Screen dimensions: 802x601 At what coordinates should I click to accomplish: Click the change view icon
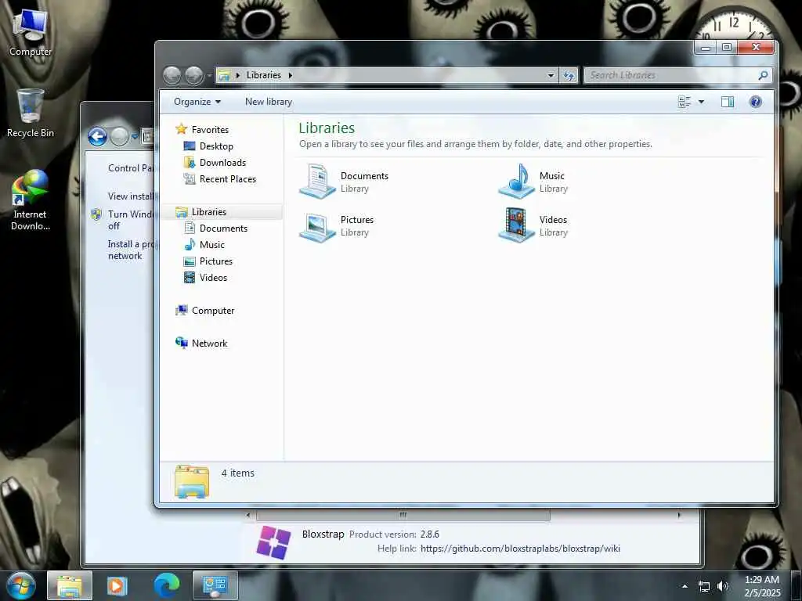tap(685, 102)
